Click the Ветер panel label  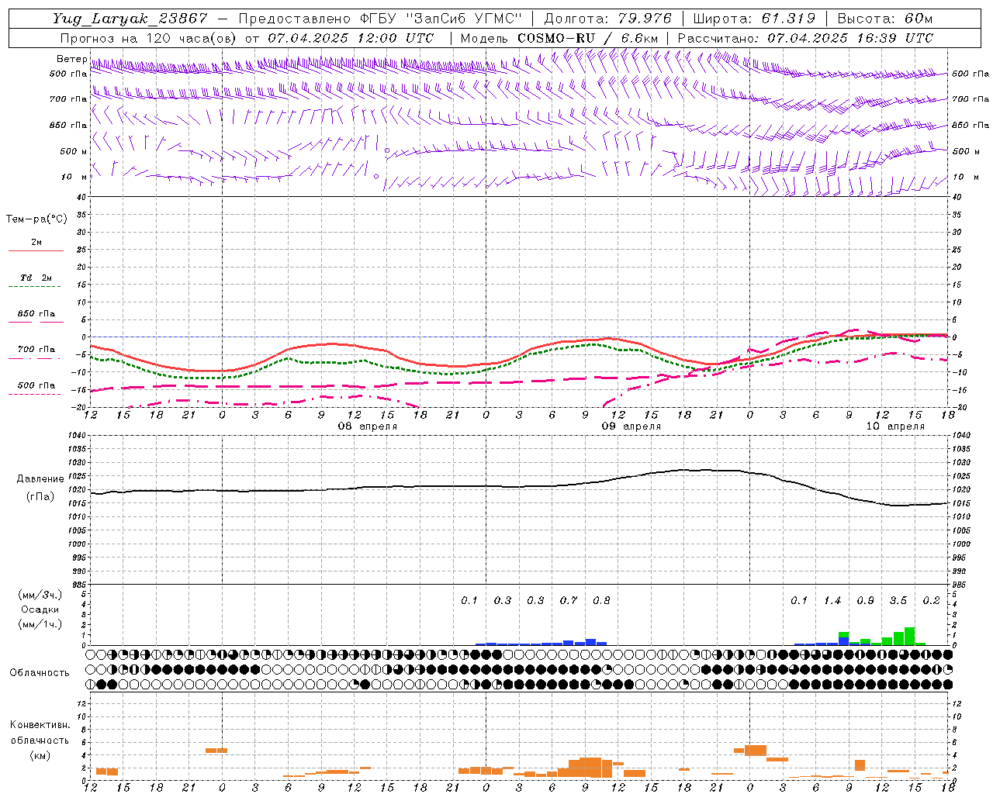[x=71, y=59]
